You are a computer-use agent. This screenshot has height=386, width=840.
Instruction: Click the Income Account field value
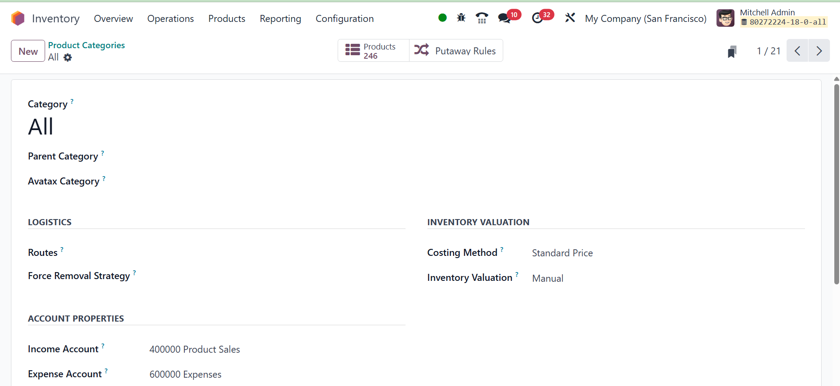point(194,350)
